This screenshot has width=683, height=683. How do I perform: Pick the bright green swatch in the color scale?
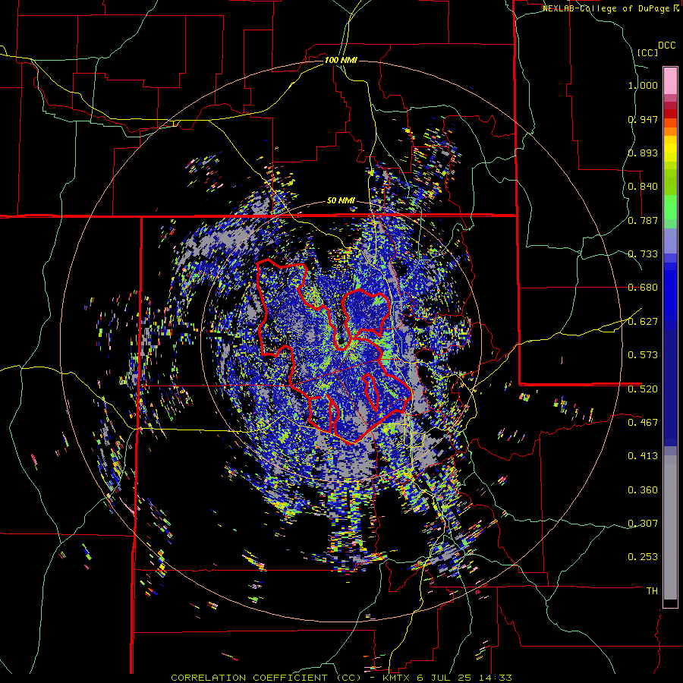tap(670, 207)
